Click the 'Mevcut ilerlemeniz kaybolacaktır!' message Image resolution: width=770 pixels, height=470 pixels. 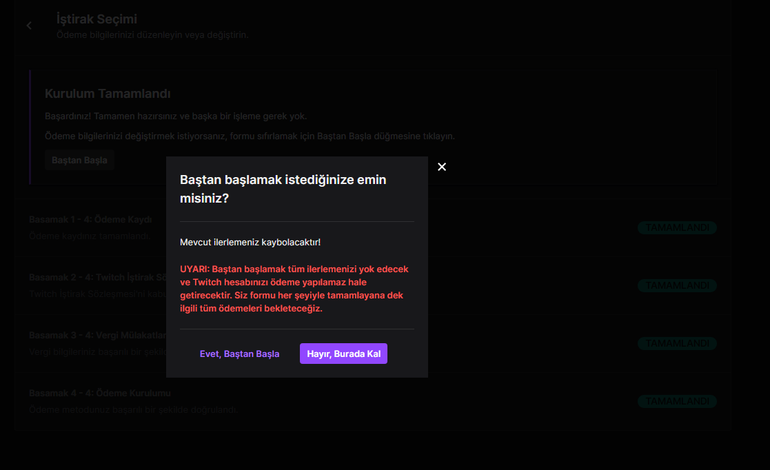[x=250, y=242]
